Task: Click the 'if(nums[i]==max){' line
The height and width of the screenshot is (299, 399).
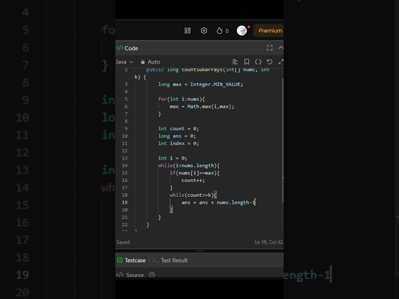Action: tap(195, 173)
